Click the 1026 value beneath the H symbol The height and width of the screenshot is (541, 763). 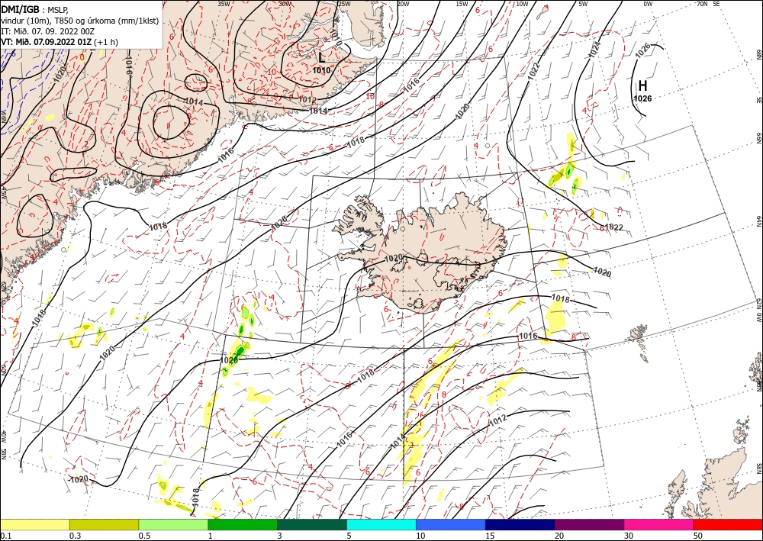click(642, 98)
